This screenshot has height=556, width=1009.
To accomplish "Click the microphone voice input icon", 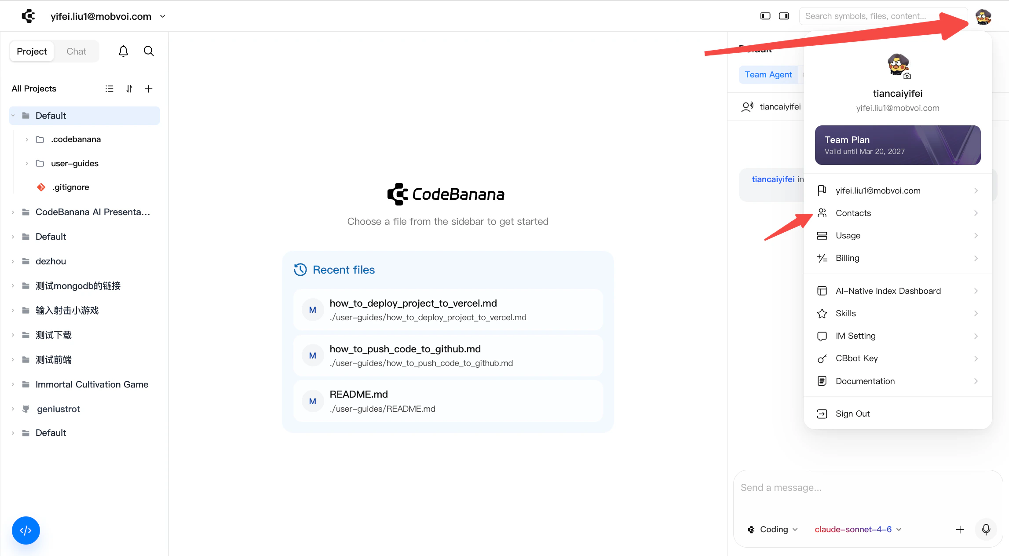I will click(986, 529).
